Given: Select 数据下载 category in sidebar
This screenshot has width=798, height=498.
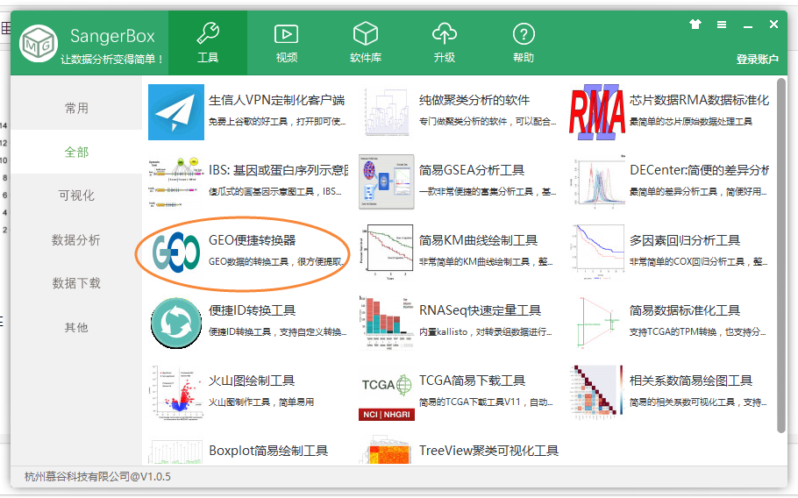Looking at the screenshot, I should point(76,283).
